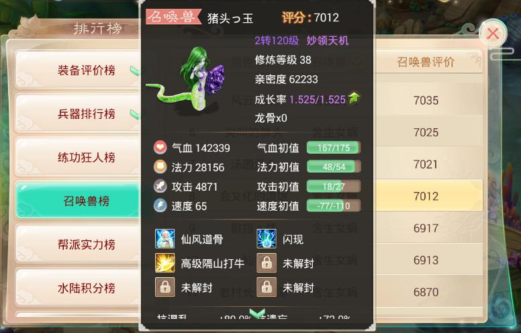The height and width of the screenshot is (333, 521).
Task: Switch to the 帮派实力榜 tab
Action: (78, 244)
